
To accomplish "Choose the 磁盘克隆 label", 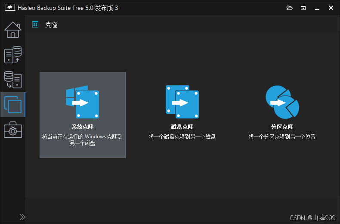I will pyautogui.click(x=182, y=127).
